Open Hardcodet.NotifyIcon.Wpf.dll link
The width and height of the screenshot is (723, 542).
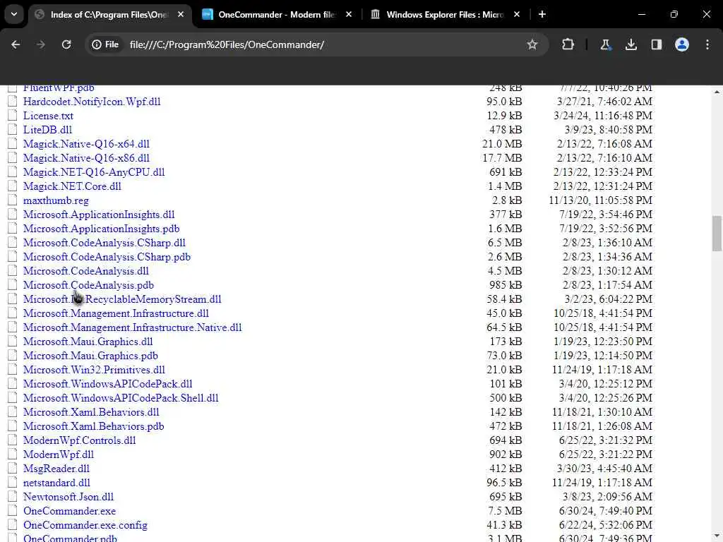(92, 102)
